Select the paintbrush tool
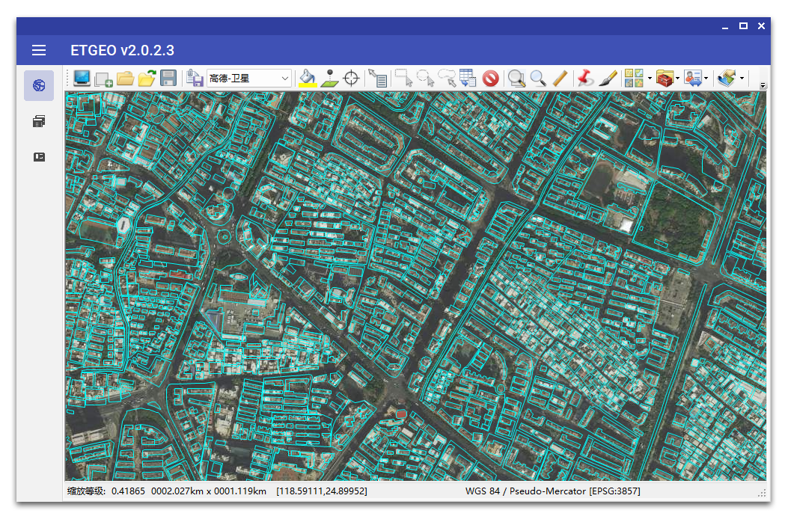The image size is (788, 519). coord(608,78)
